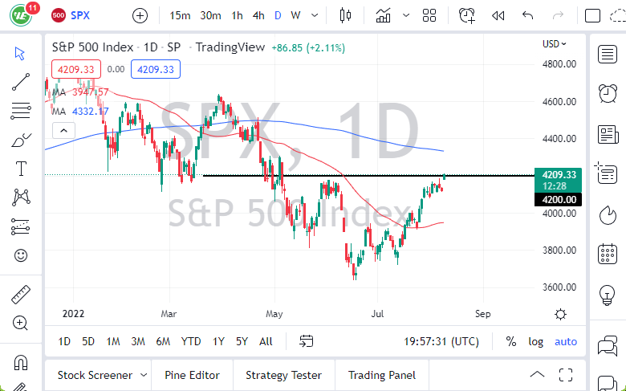Select the ruler measure tool

coord(22,295)
